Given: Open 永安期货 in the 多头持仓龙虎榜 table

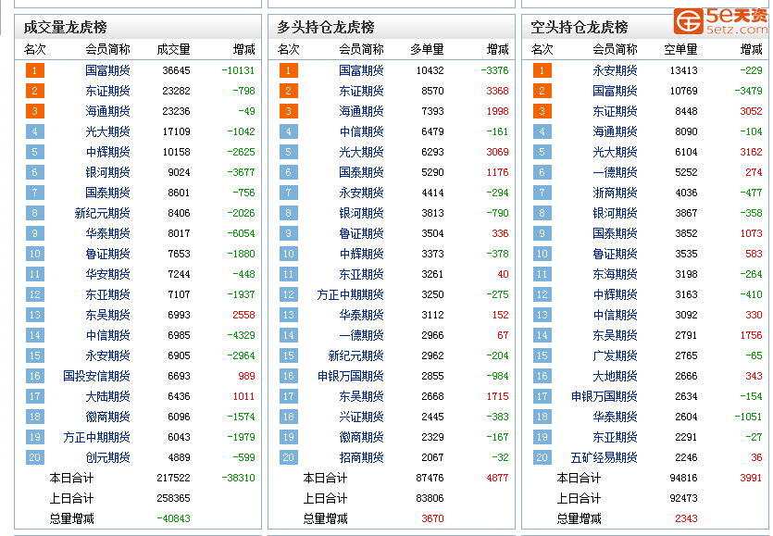Looking at the screenshot, I should pyautogui.click(x=361, y=193).
